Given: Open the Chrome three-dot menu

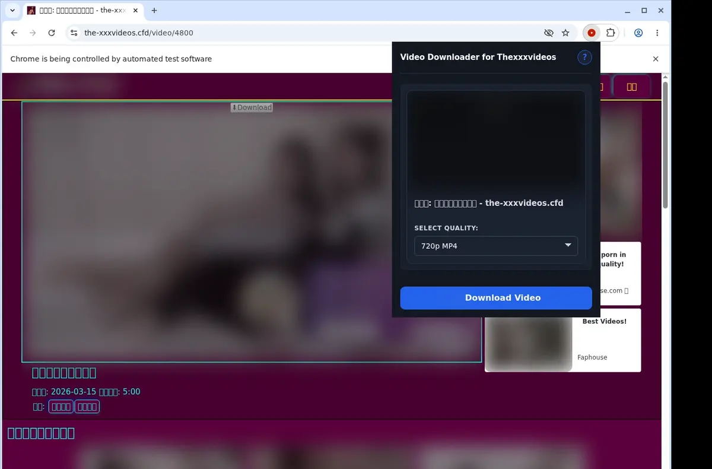Looking at the screenshot, I should click(657, 33).
